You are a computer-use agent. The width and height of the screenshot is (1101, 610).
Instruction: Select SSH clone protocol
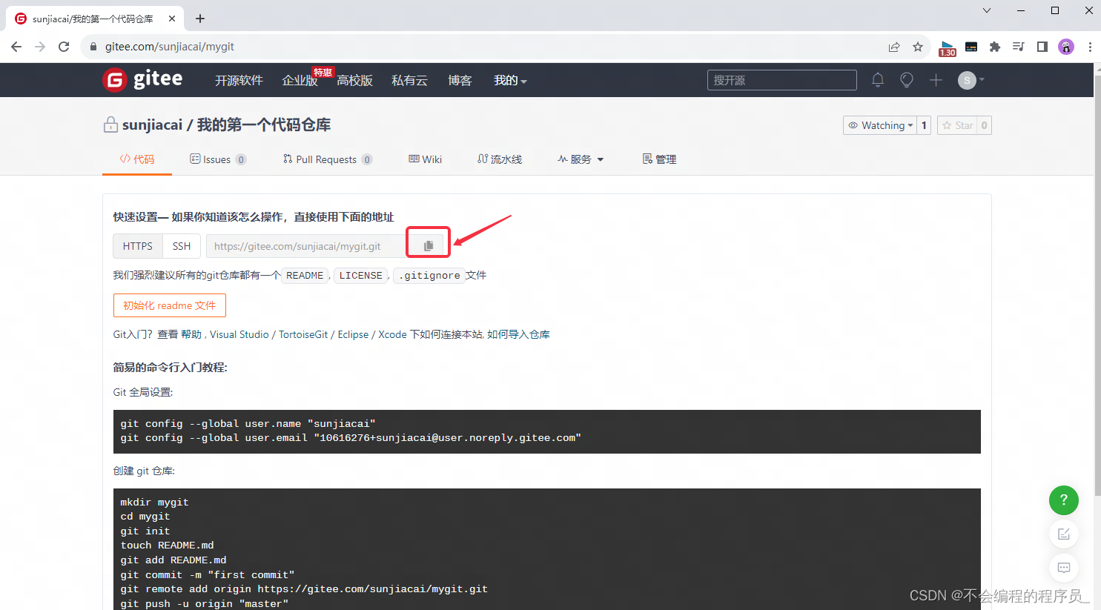(x=182, y=246)
